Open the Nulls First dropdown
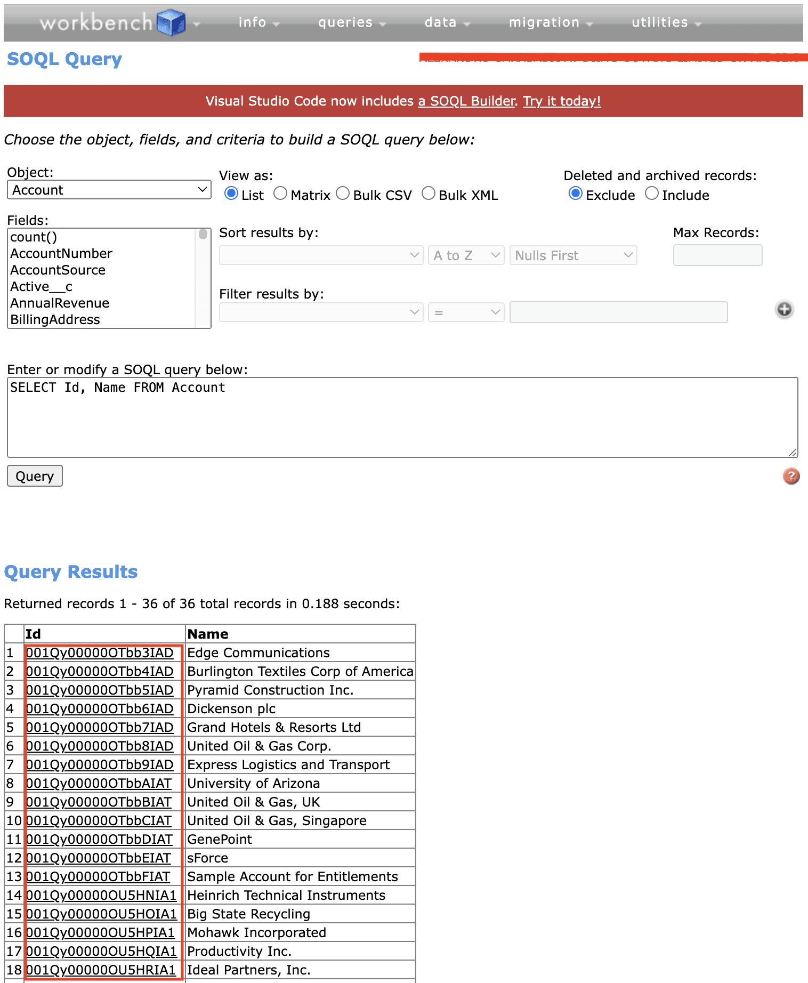 point(573,255)
